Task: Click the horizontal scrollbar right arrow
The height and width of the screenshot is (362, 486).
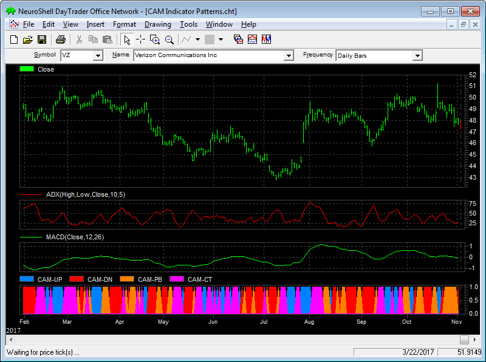Action: [x=475, y=340]
